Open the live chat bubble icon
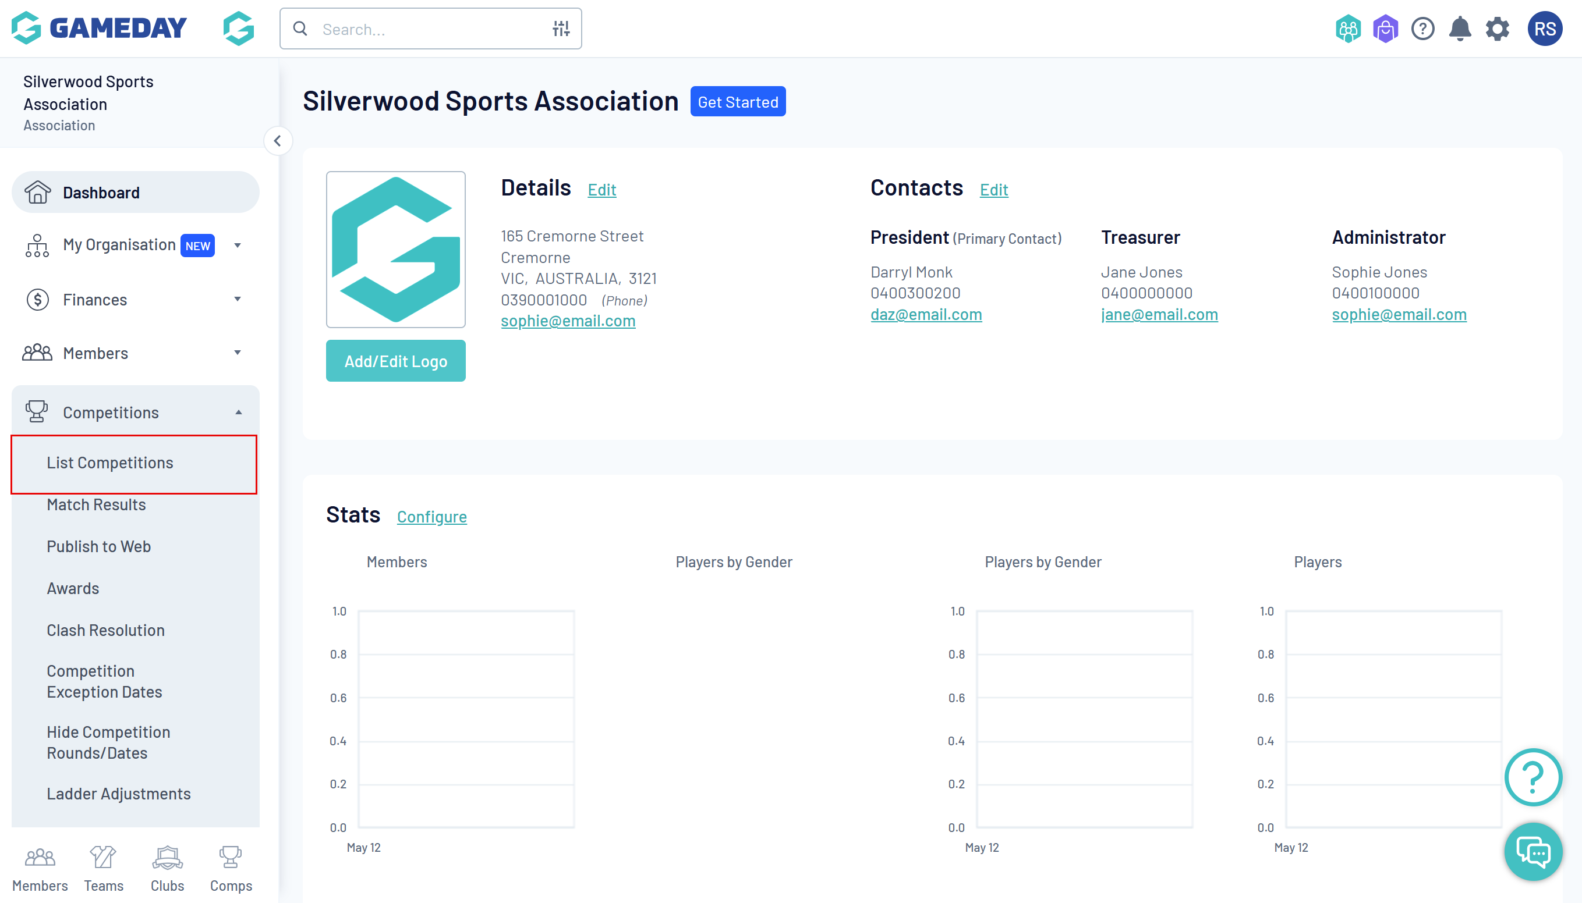This screenshot has height=903, width=1582. (1533, 852)
